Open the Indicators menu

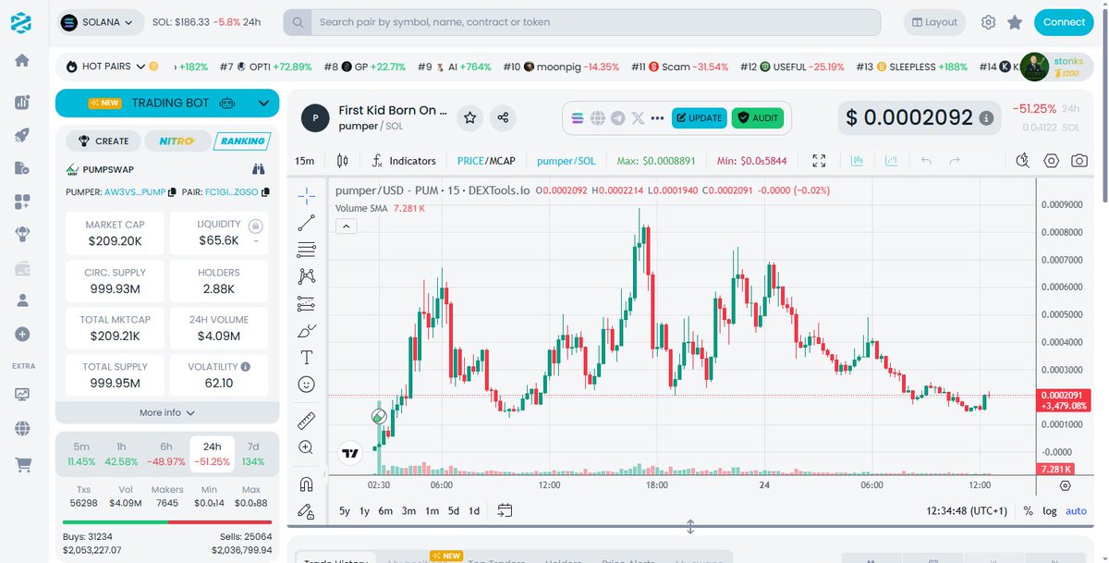[x=404, y=161]
